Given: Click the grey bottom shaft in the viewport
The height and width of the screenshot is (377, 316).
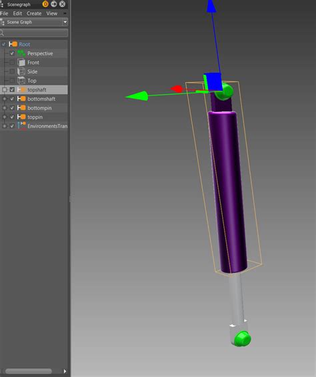Looking at the screenshot, I should pyautogui.click(x=237, y=298).
